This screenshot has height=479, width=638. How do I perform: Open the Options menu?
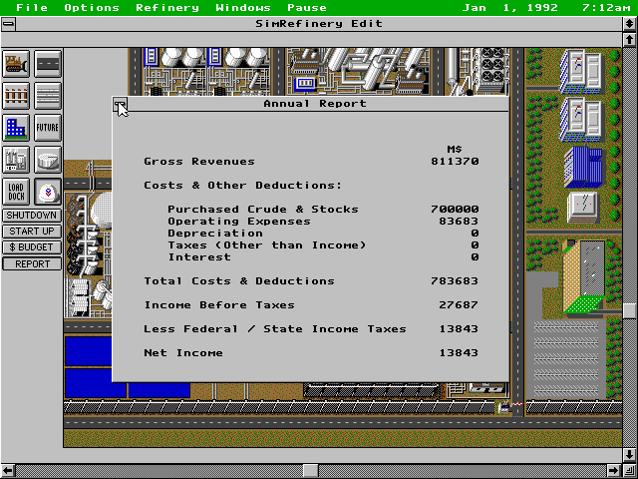pos(92,8)
